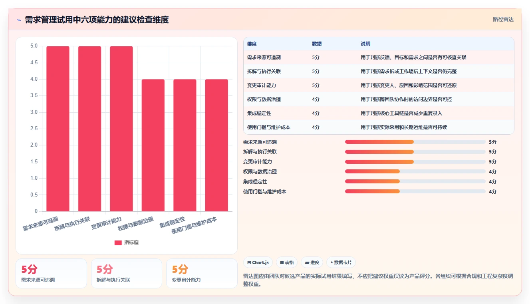Click the lightning icon beside the title
530x304 pixels.
19,20
